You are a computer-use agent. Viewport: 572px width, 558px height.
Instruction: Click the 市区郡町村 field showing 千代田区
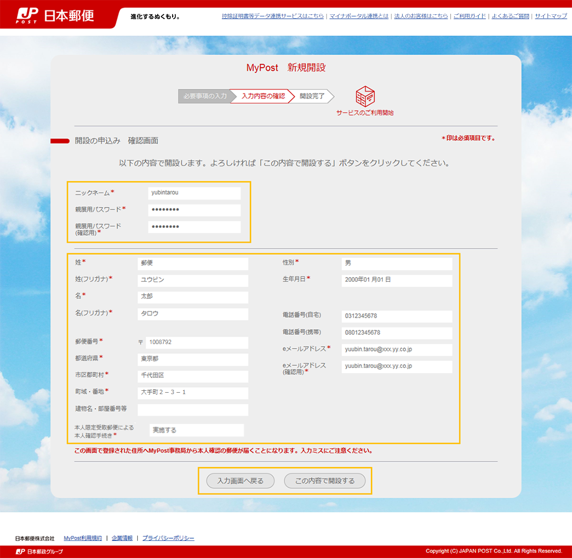193,376
